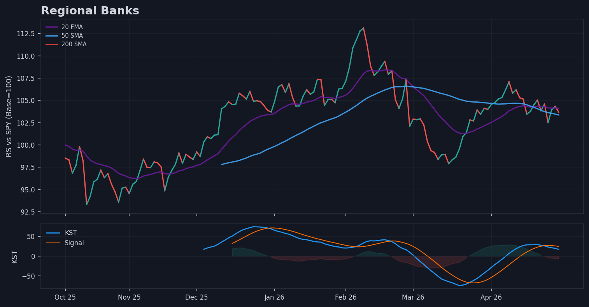The width and height of the screenshot is (589, 307).
Task: Click the Dec 25 x-axis label
Action: (x=196, y=297)
